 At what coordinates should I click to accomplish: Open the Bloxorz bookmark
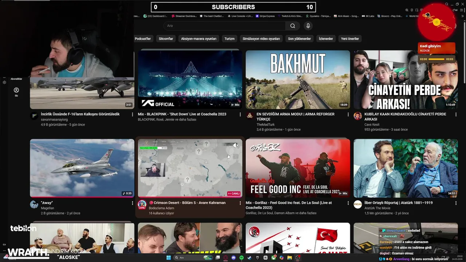click(x=389, y=16)
